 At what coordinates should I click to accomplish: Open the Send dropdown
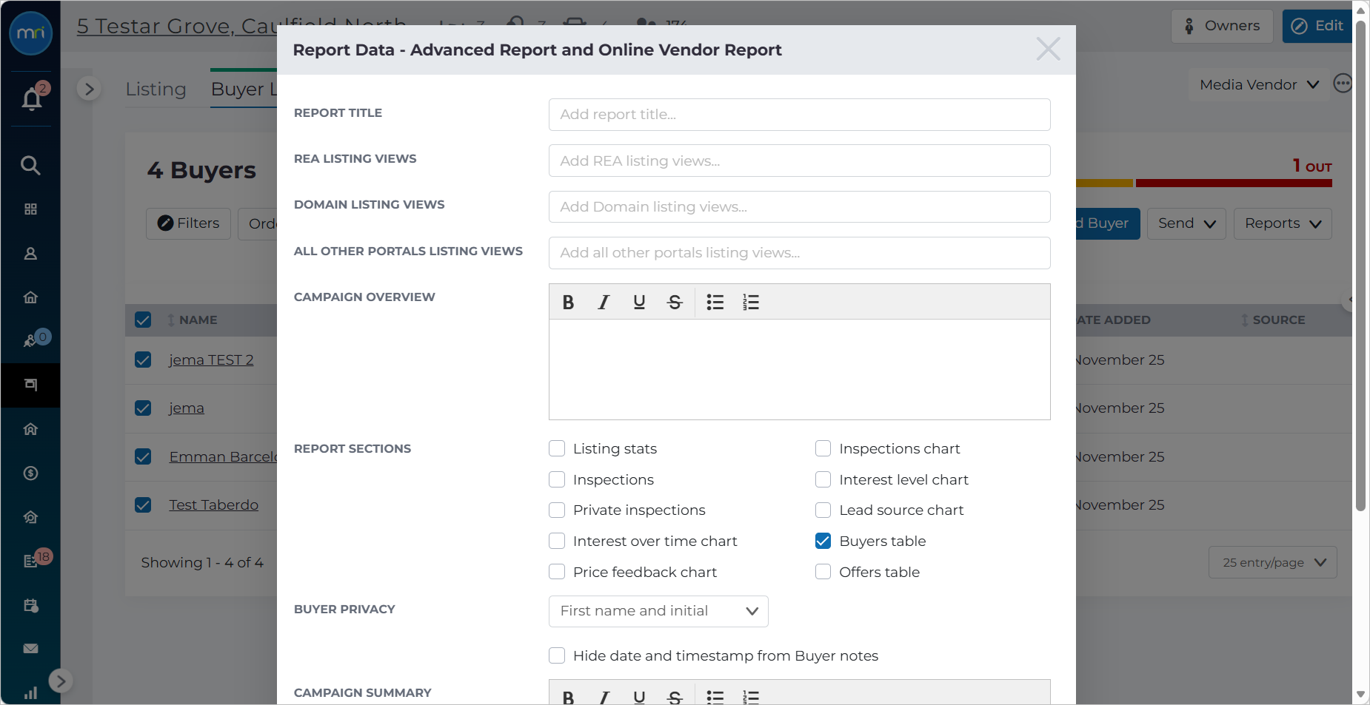click(1186, 223)
